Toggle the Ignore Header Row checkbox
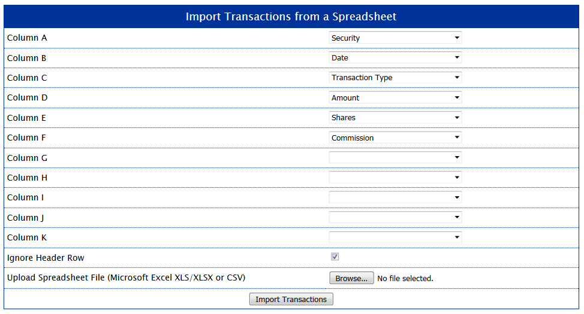The image size is (584, 314). [x=335, y=257]
